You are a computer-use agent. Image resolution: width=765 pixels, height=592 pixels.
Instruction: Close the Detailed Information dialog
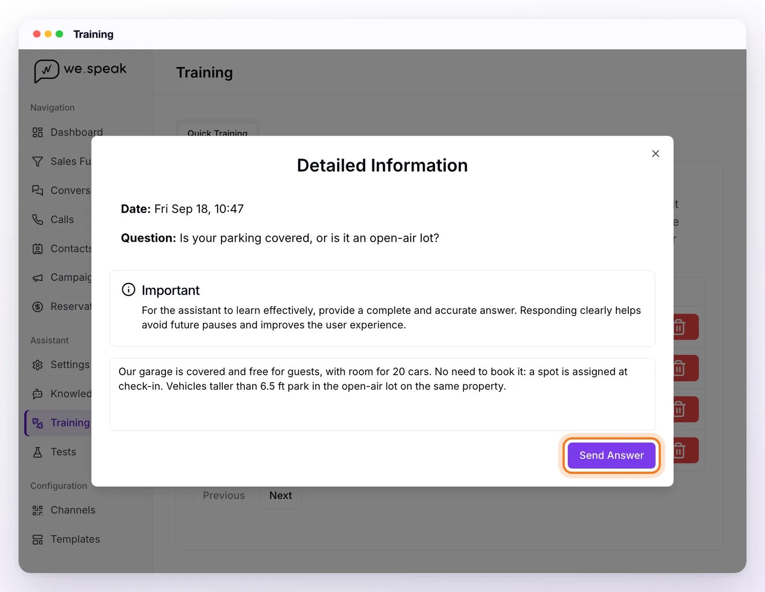click(x=656, y=153)
